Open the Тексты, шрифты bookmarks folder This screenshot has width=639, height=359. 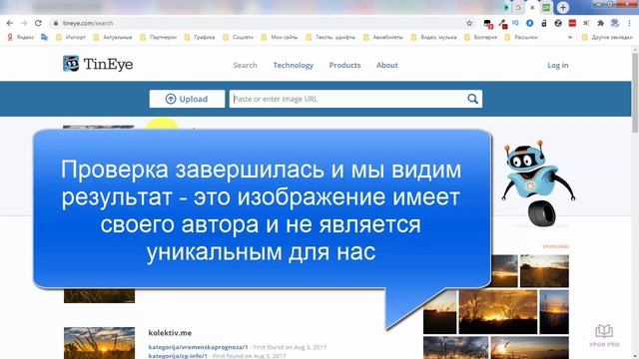pos(330,37)
